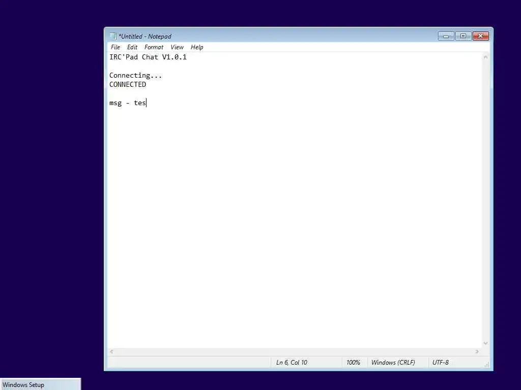Click the horizontal scrollbar right arrow
The width and height of the screenshot is (521, 390).
pos(477,351)
